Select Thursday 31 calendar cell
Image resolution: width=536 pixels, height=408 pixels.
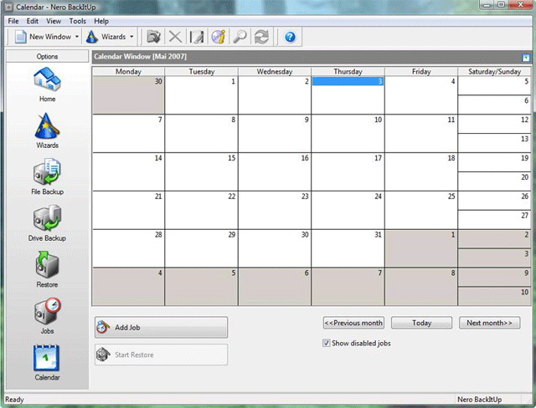(x=348, y=248)
